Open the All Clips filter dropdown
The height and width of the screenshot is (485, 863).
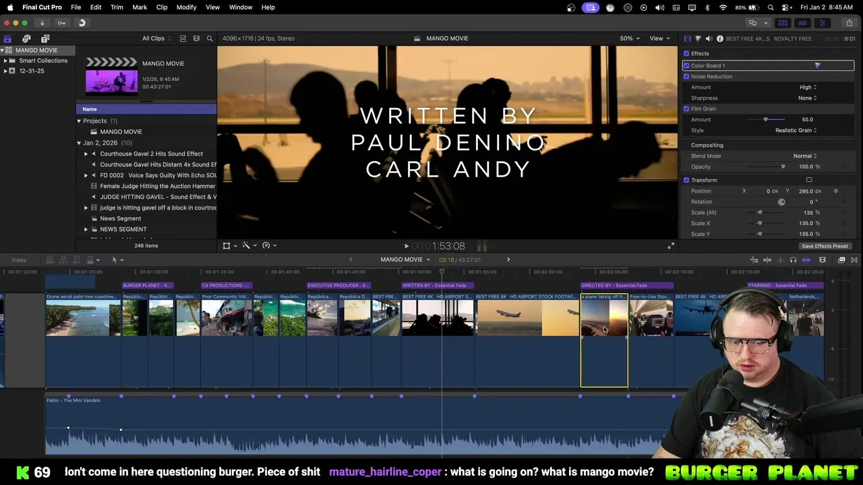pyautogui.click(x=156, y=38)
